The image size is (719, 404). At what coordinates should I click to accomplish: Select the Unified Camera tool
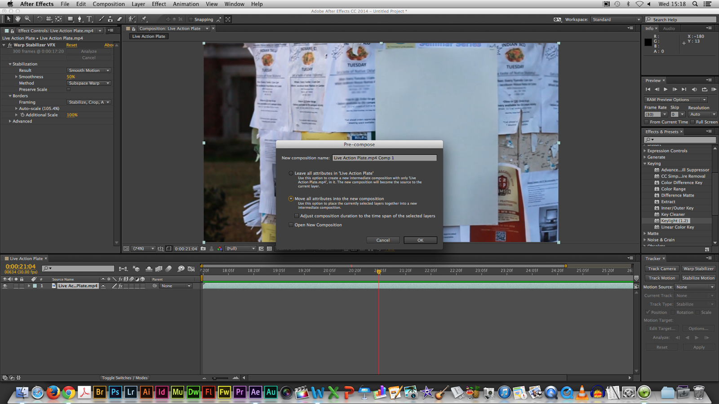pos(49,19)
